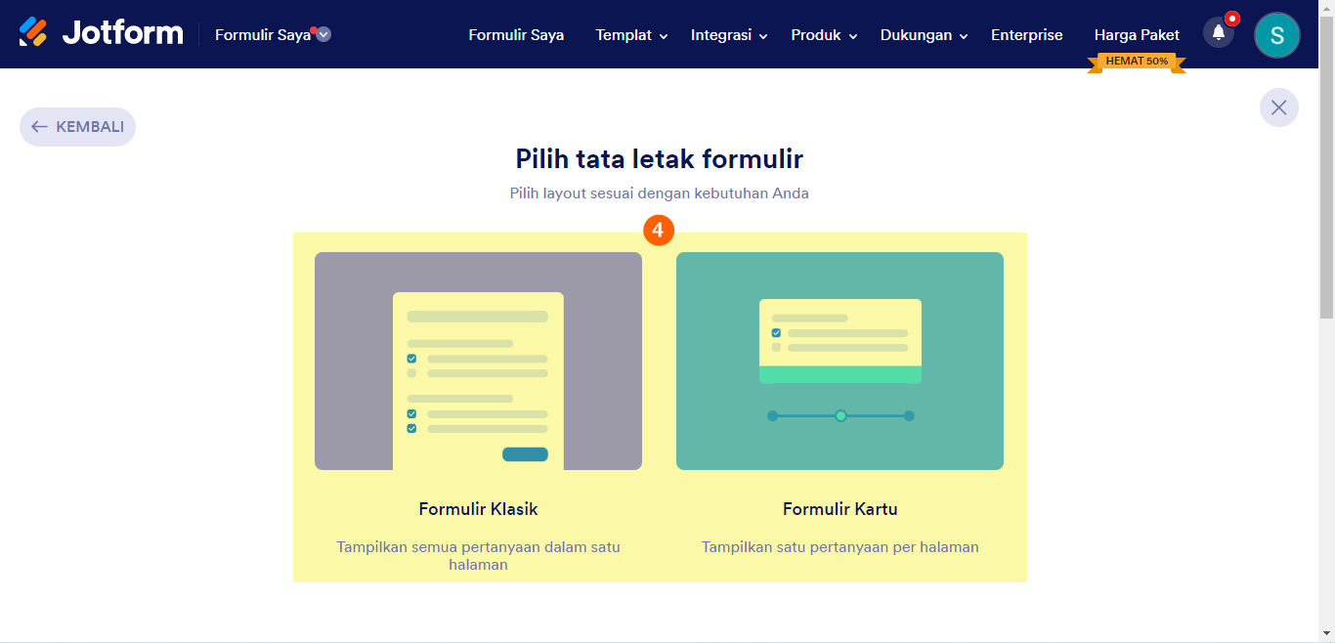Open the Harga Paket pricing page

(1137, 34)
